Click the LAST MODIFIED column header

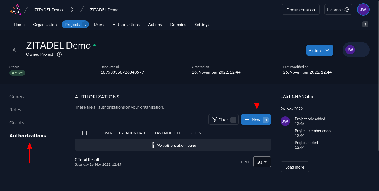tap(168, 133)
